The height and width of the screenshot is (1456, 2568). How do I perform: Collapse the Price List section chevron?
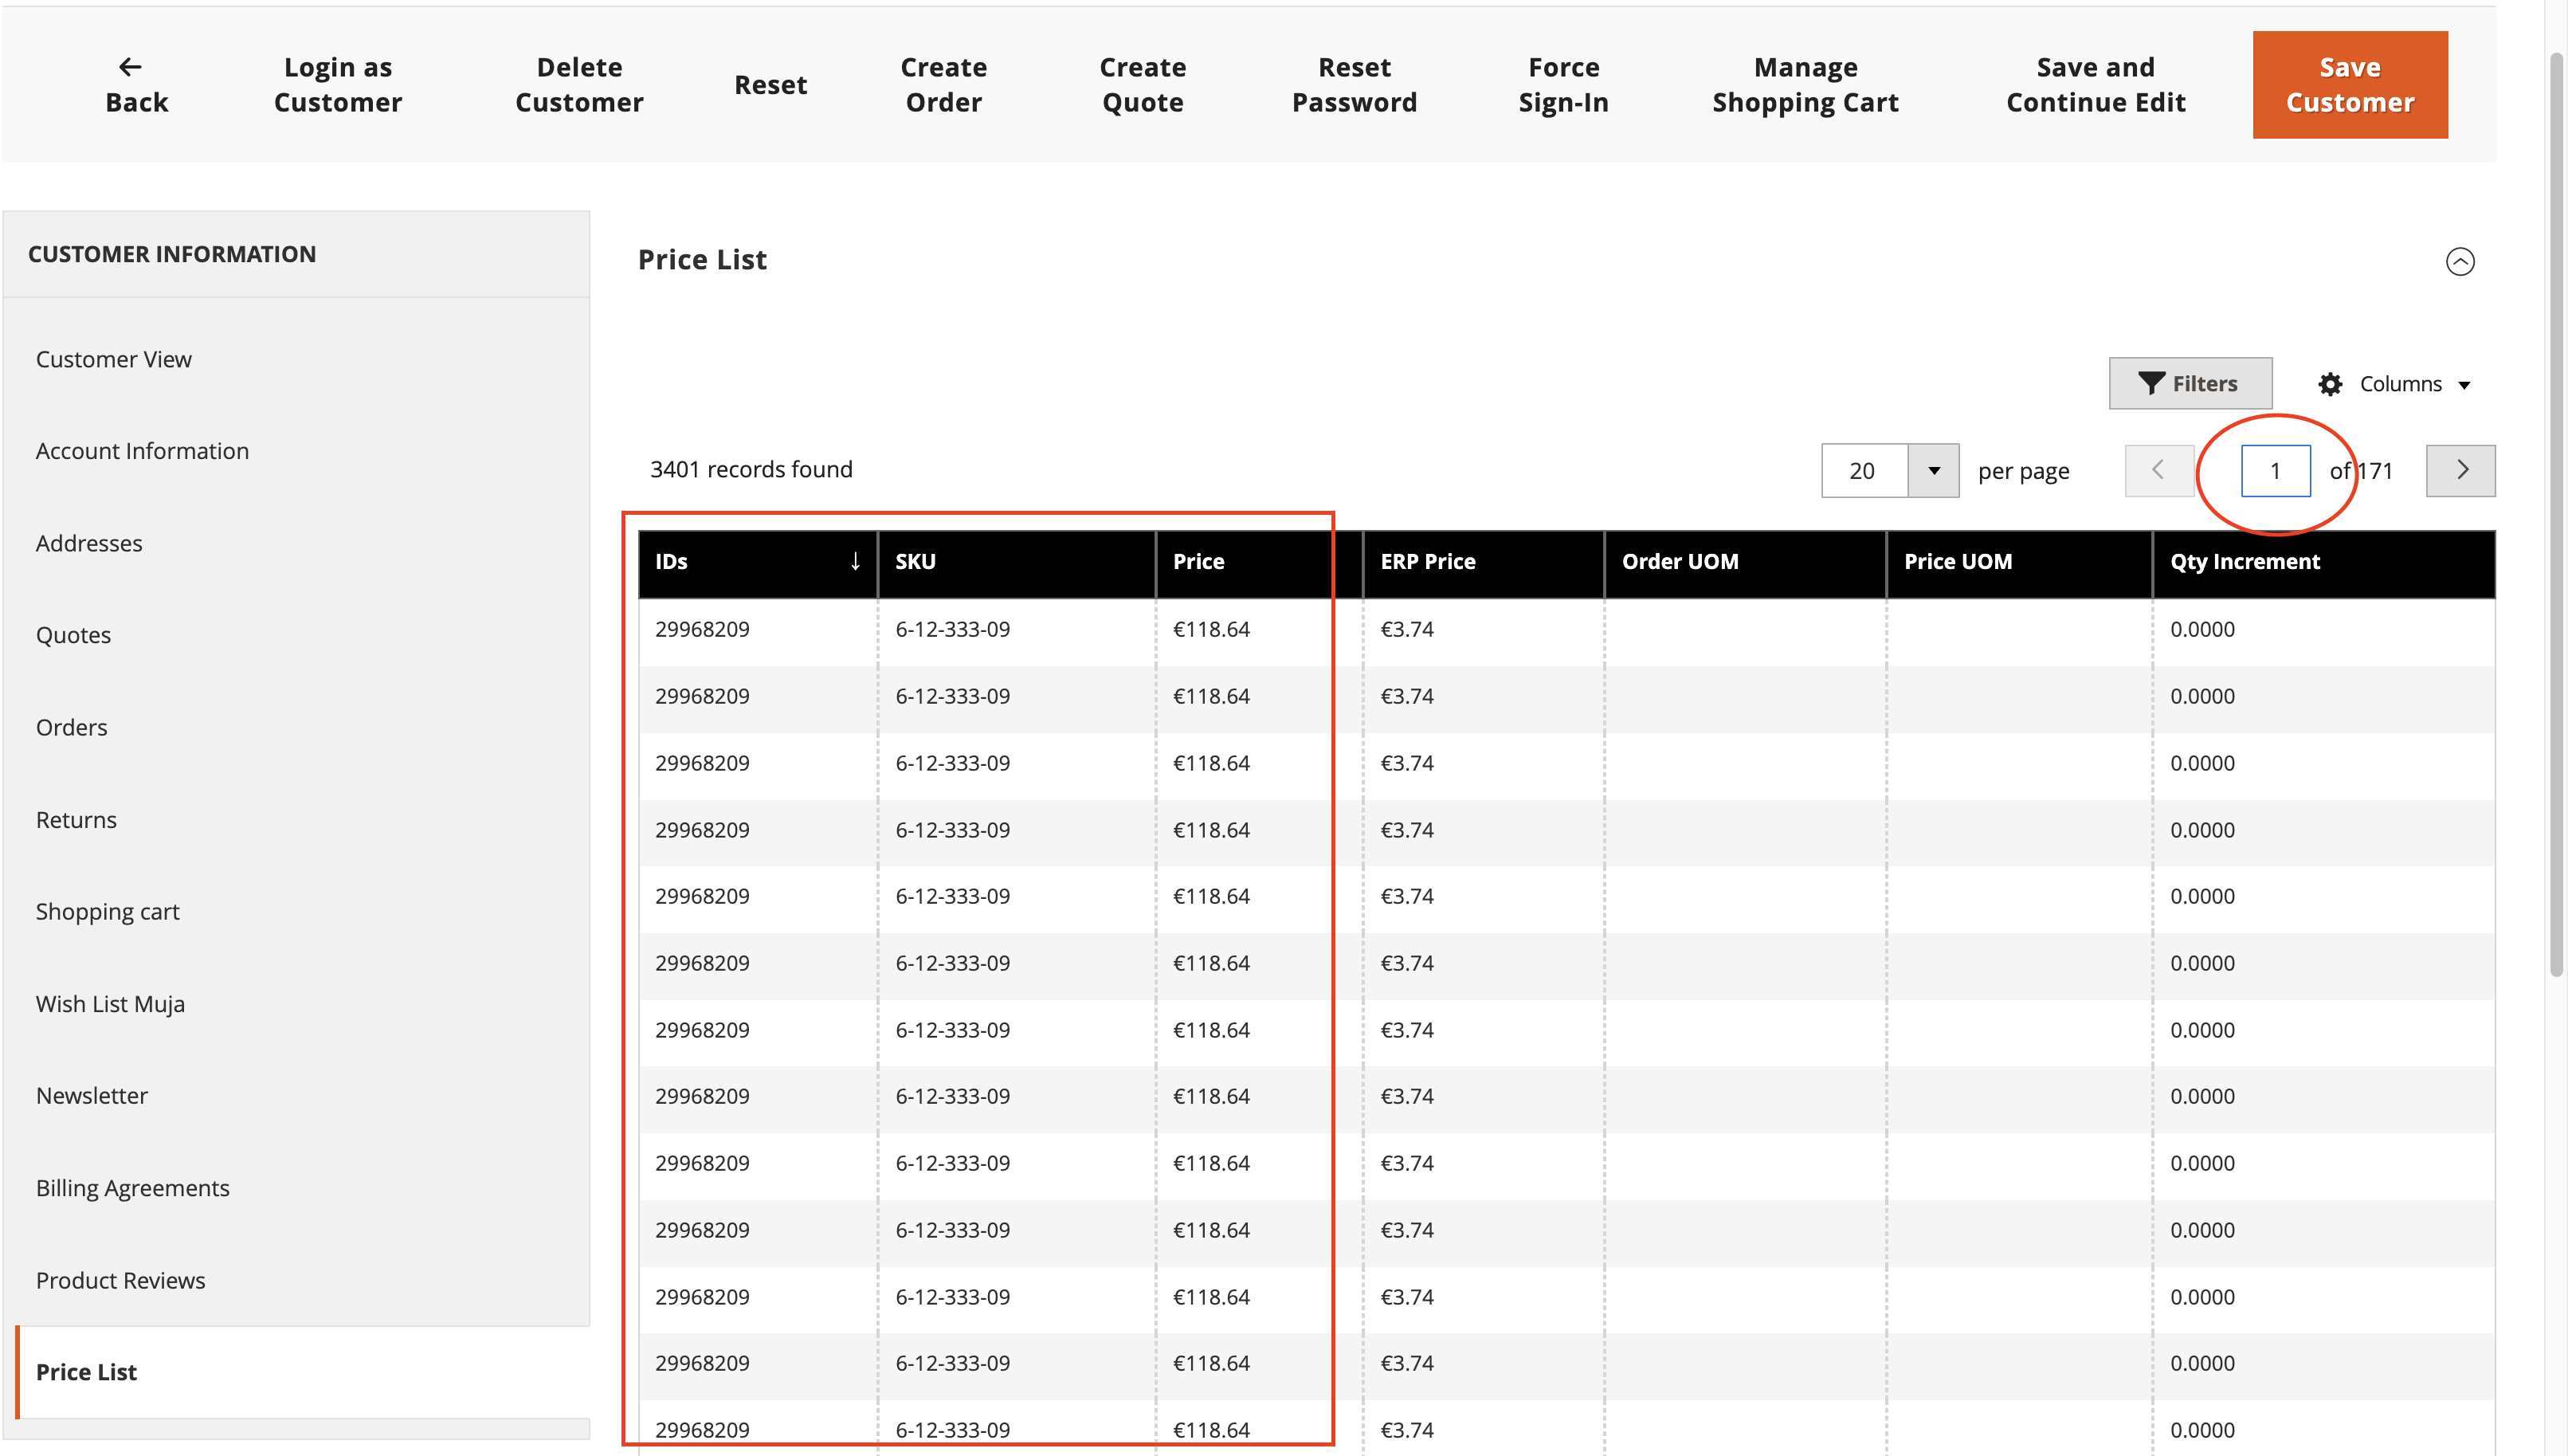(2459, 261)
